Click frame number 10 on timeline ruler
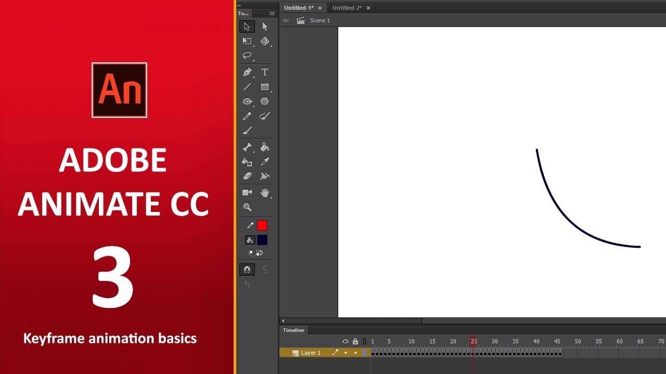This screenshot has width=666, height=374. [411, 341]
